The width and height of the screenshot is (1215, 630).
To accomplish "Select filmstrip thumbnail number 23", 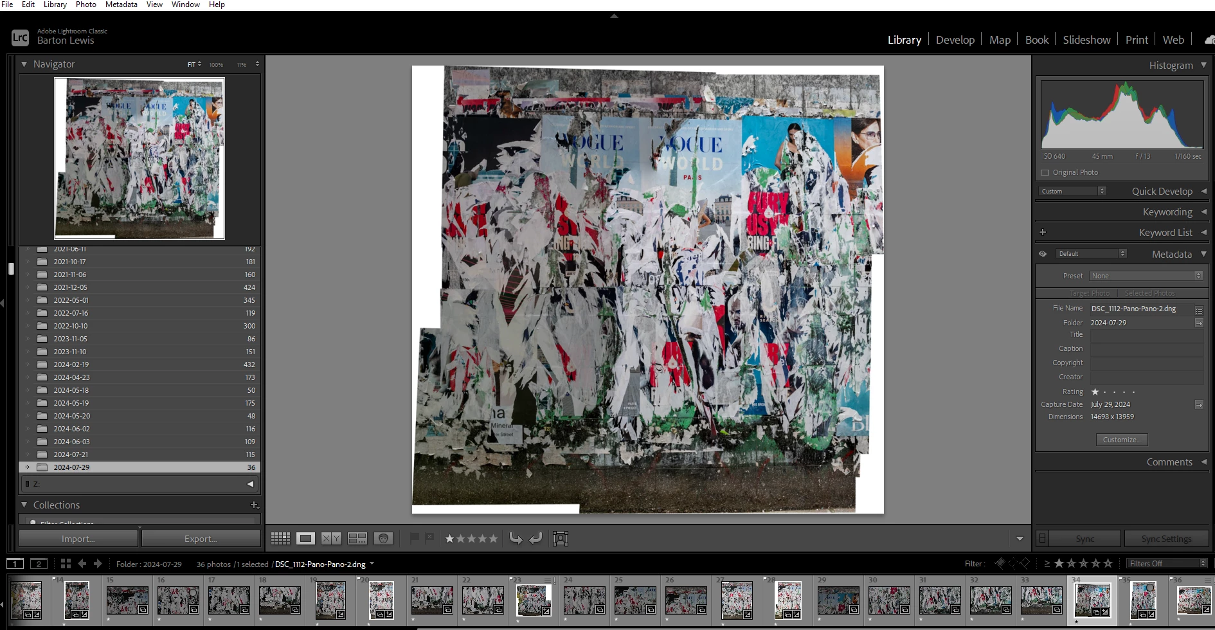I will click(533, 600).
